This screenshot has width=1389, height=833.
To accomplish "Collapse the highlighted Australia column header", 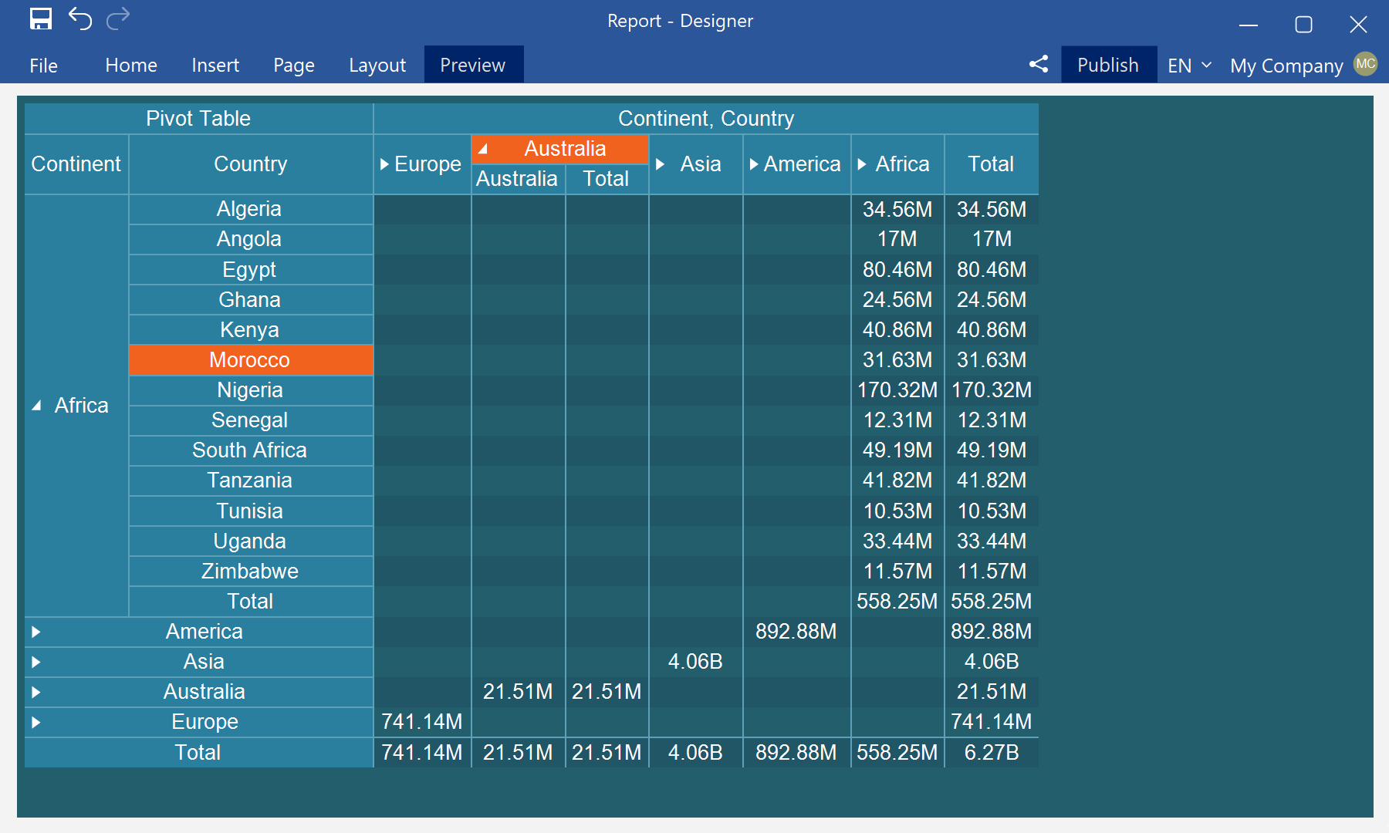I will click(484, 148).
